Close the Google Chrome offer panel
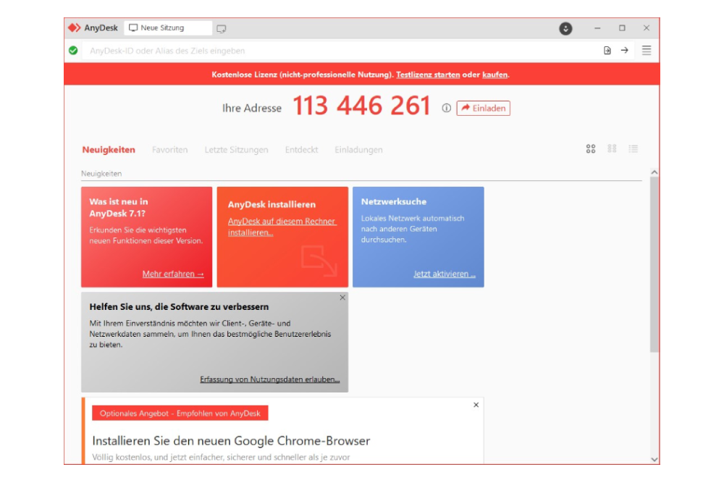The height and width of the screenshot is (483, 724). [x=476, y=405]
